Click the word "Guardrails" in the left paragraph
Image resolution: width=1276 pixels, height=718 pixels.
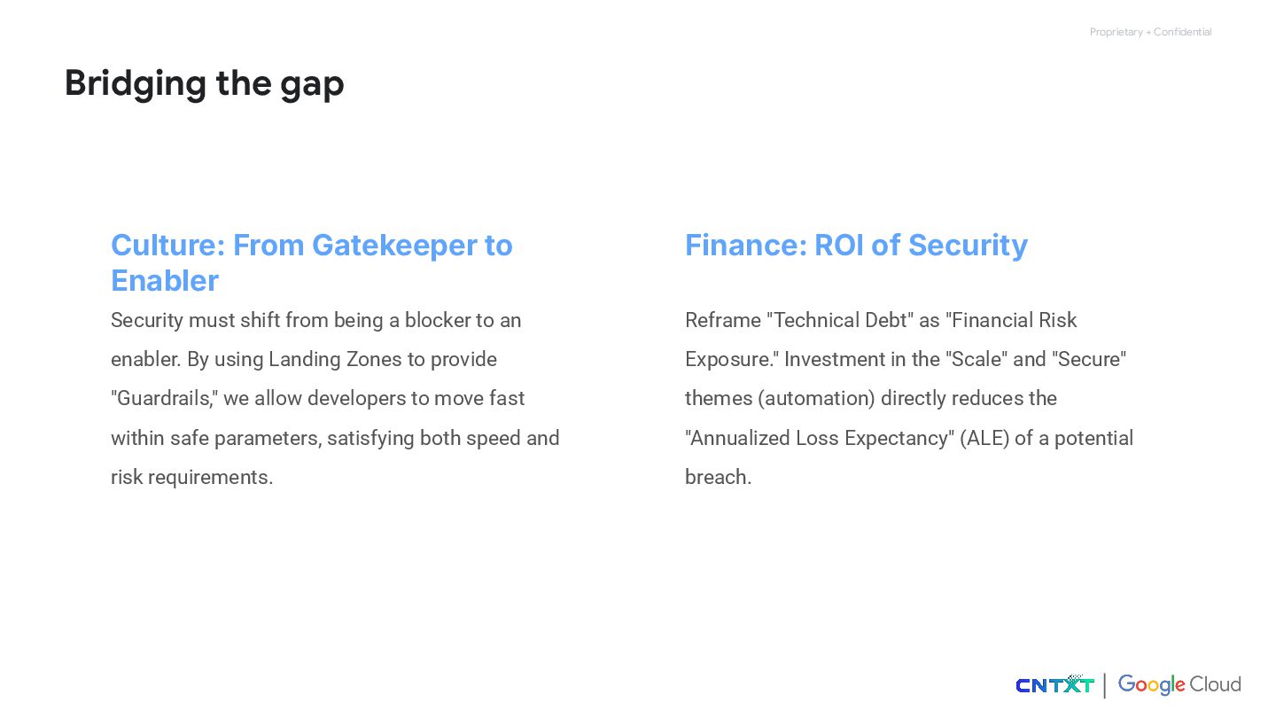(x=164, y=399)
